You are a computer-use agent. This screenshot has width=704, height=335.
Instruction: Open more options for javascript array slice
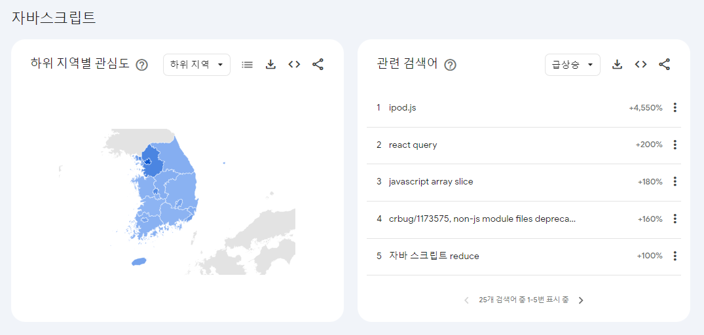[x=675, y=182]
